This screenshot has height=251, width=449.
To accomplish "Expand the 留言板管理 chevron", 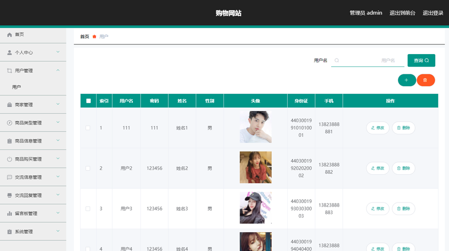I will point(58,213).
